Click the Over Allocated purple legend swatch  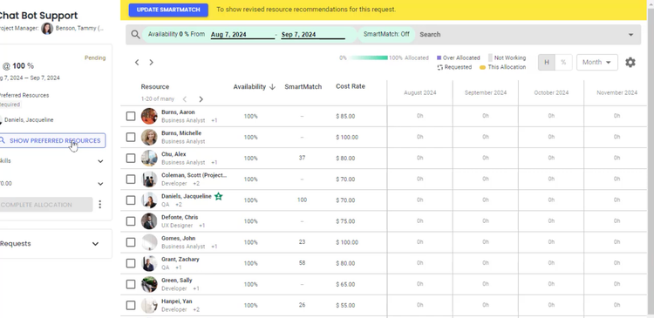[439, 58]
